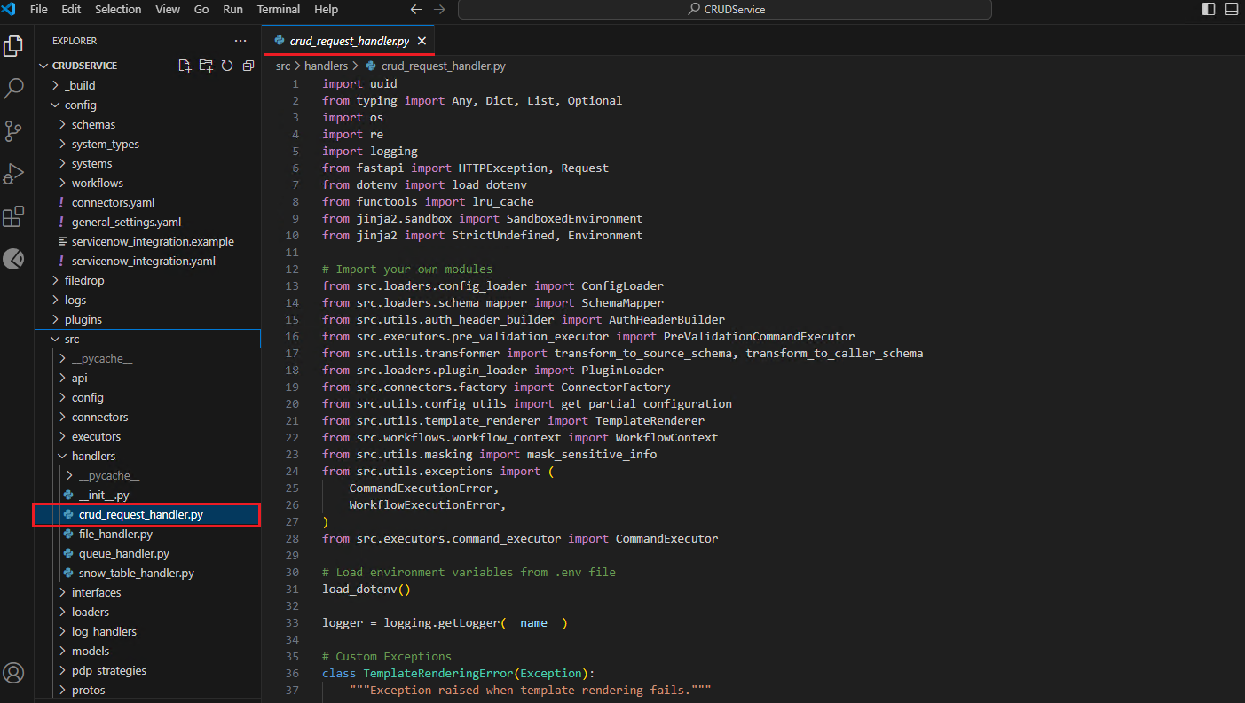1245x703 pixels.
Task: Open __init__.py in handlers
Action: tap(147, 495)
